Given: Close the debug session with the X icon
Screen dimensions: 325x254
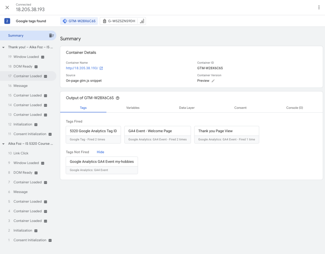Looking at the screenshot, I should tap(7, 7).
